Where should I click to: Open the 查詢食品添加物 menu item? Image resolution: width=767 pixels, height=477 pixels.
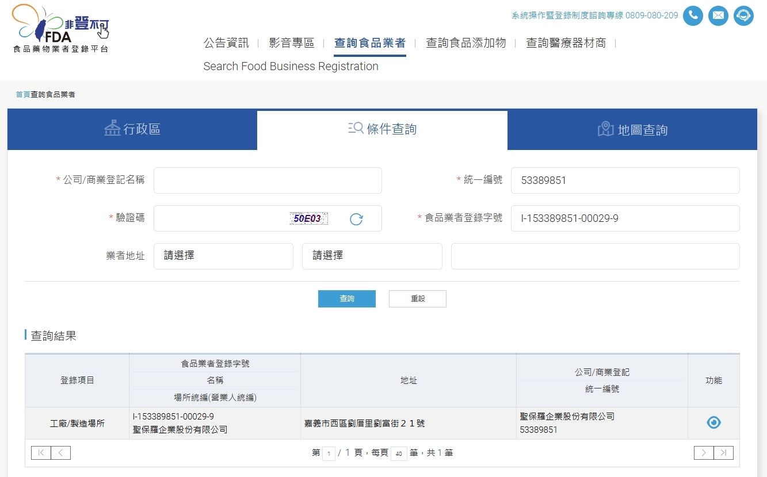tap(465, 43)
